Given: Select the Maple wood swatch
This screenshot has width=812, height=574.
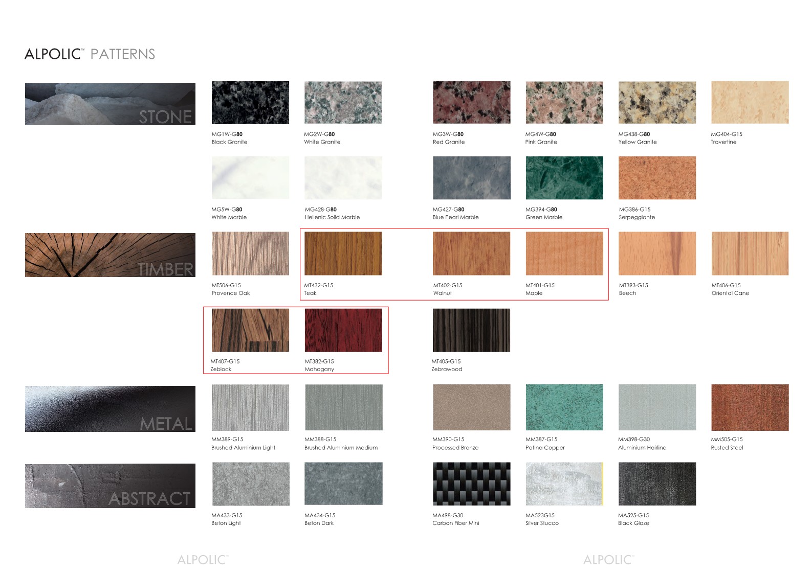Looking at the screenshot, I should (x=564, y=254).
